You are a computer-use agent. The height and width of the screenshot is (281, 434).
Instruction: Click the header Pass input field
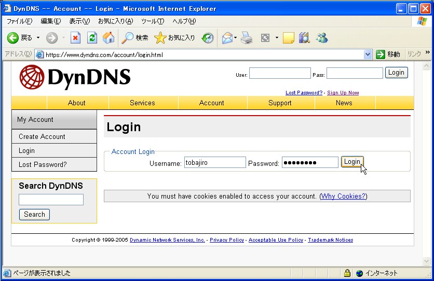pyautogui.click(x=355, y=73)
